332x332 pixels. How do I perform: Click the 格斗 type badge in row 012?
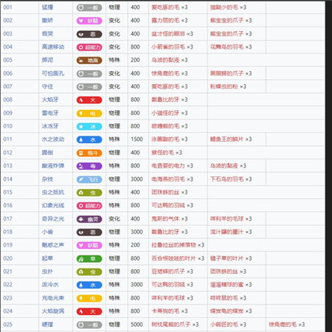tap(89, 153)
